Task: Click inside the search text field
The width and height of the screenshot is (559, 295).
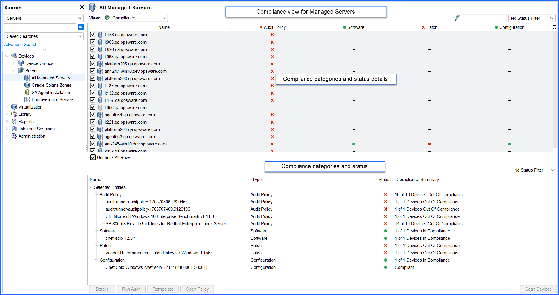Action: tap(40, 27)
